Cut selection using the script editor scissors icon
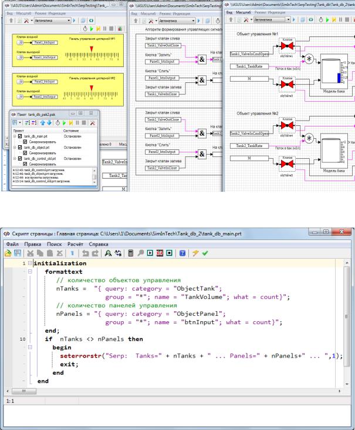This screenshot has height=430, width=355. coord(31,253)
